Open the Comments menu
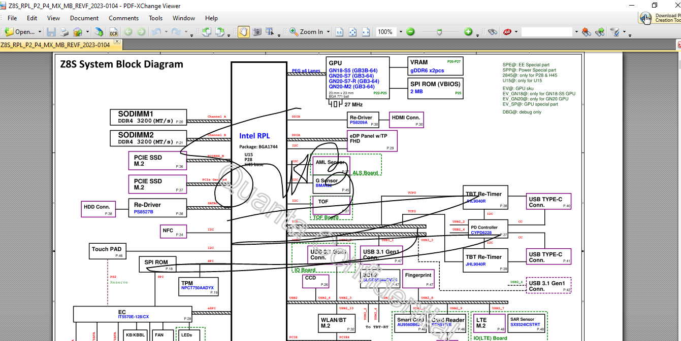Image resolution: width=681 pixels, height=341 pixels. pos(123,18)
